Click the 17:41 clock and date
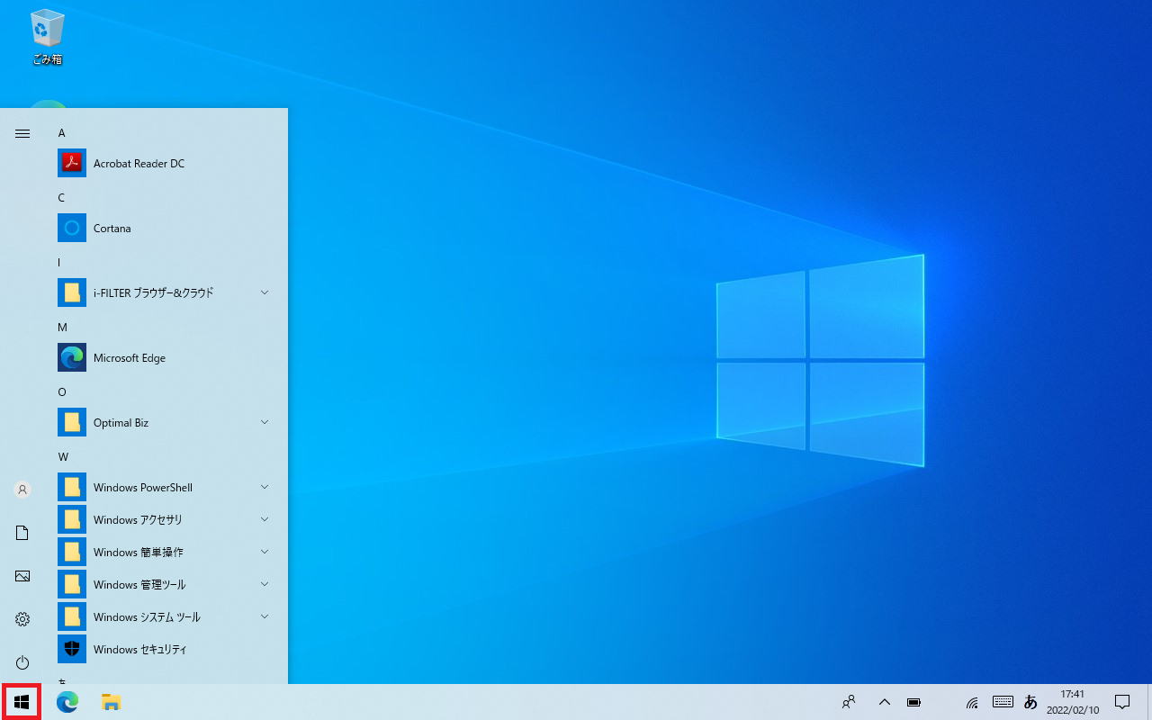The width and height of the screenshot is (1152, 720). coord(1072,702)
